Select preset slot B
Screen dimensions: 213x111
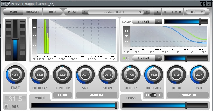pyautogui.click(x=165, y=12)
